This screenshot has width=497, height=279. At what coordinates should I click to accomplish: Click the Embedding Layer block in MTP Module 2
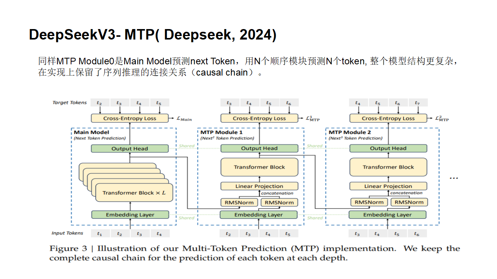click(388, 215)
